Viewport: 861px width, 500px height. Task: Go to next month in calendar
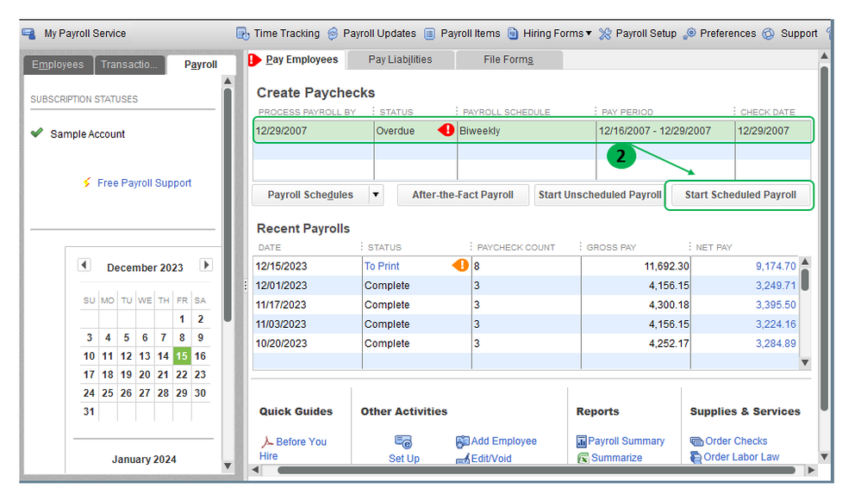click(206, 265)
